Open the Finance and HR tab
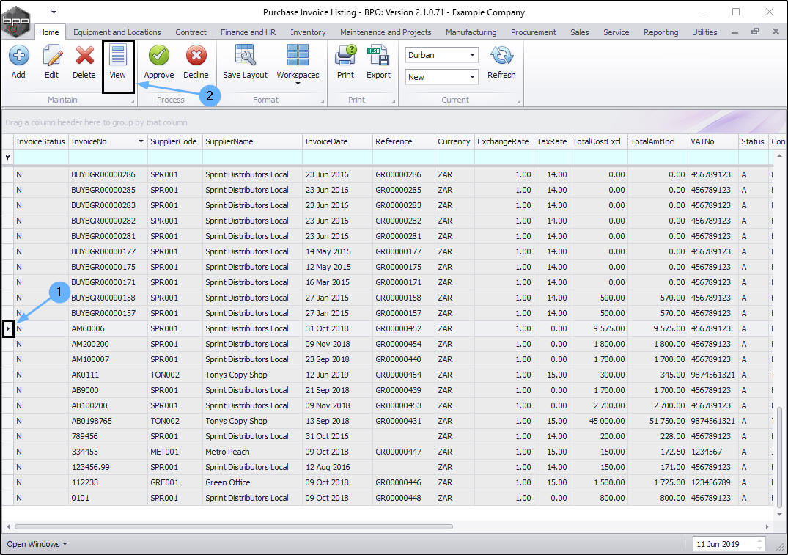This screenshot has height=555, width=788. 248,32
